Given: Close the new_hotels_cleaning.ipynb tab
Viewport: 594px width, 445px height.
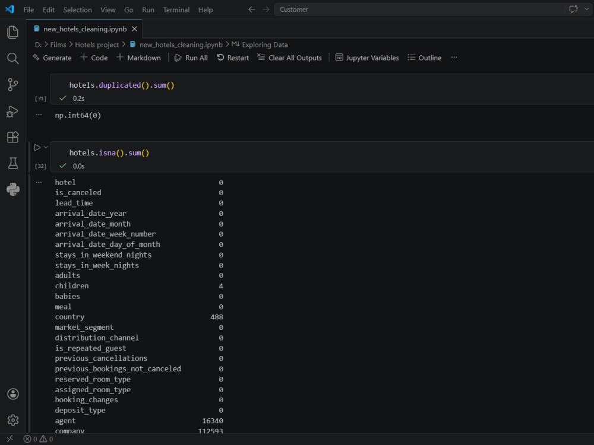Looking at the screenshot, I should (x=134, y=28).
